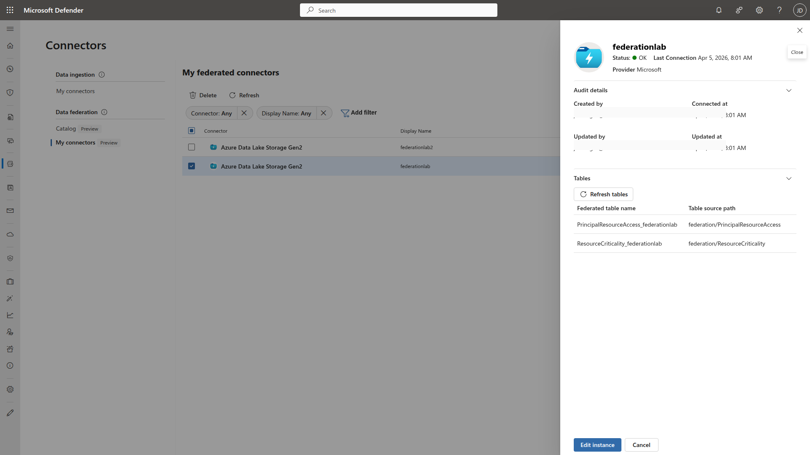810x455 pixels.
Task: Check the federationlab2 connector row checkbox
Action: pos(192,147)
